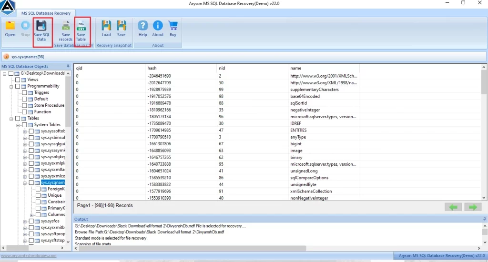Viewport: 488px width, 262px height.
Task: Click the Save records CSV icon
Action: pos(66,26)
